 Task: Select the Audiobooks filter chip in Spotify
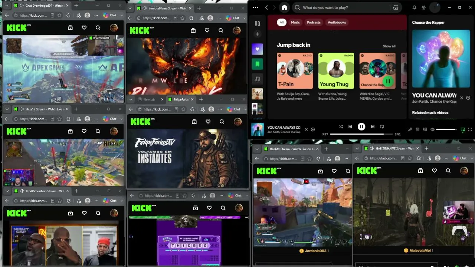337,22
